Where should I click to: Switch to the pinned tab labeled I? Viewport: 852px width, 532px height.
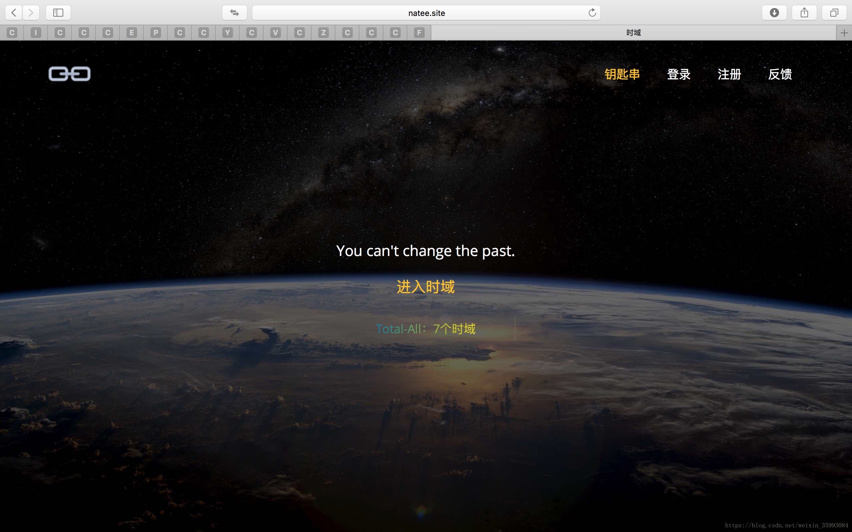[36, 33]
